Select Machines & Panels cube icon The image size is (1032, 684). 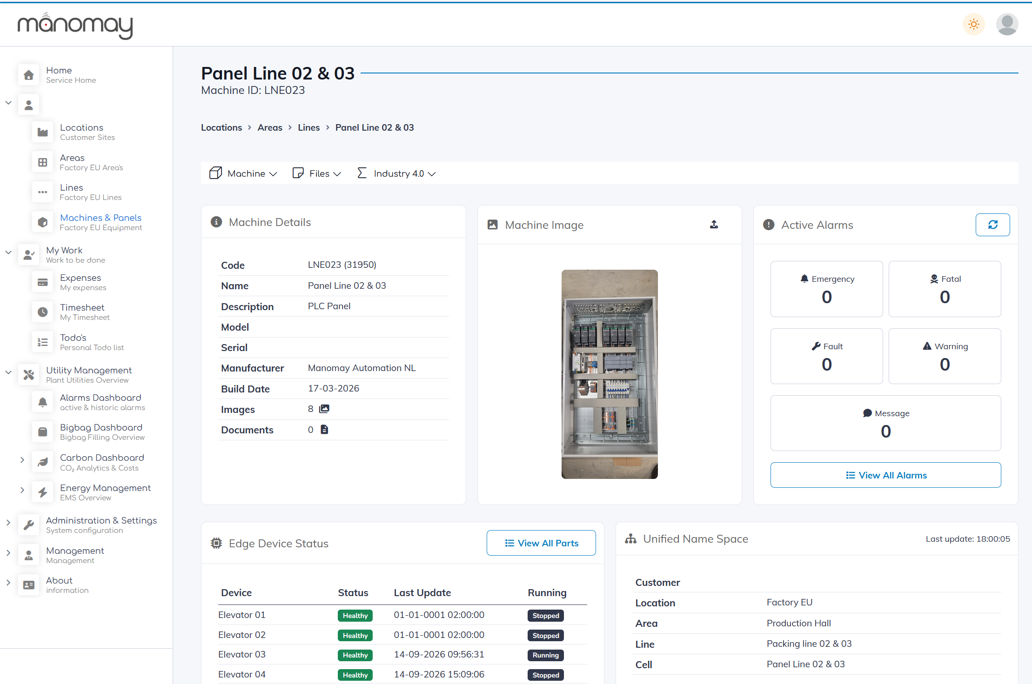click(43, 222)
